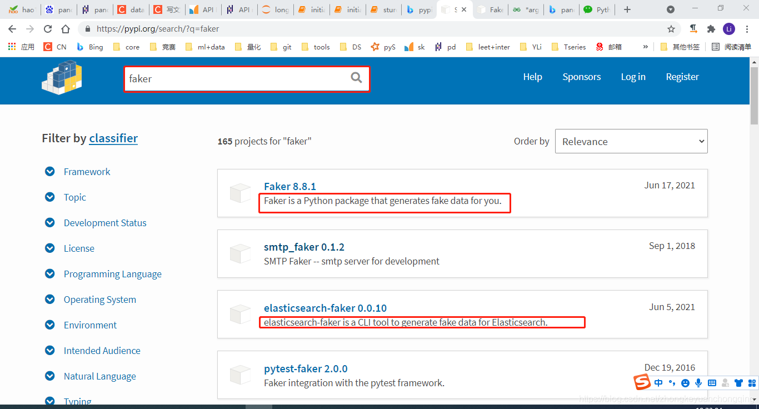Viewport: 759px width, 409px height.
Task: Open the Faker 8.8.1 project page
Action: (x=290, y=186)
